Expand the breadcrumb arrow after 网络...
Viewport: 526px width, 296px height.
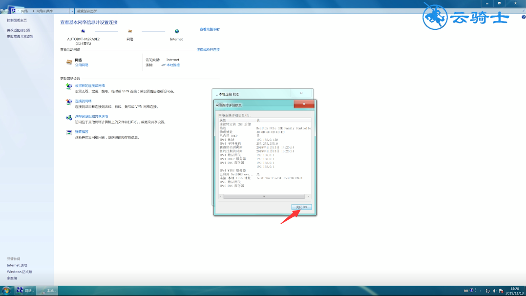33,11
